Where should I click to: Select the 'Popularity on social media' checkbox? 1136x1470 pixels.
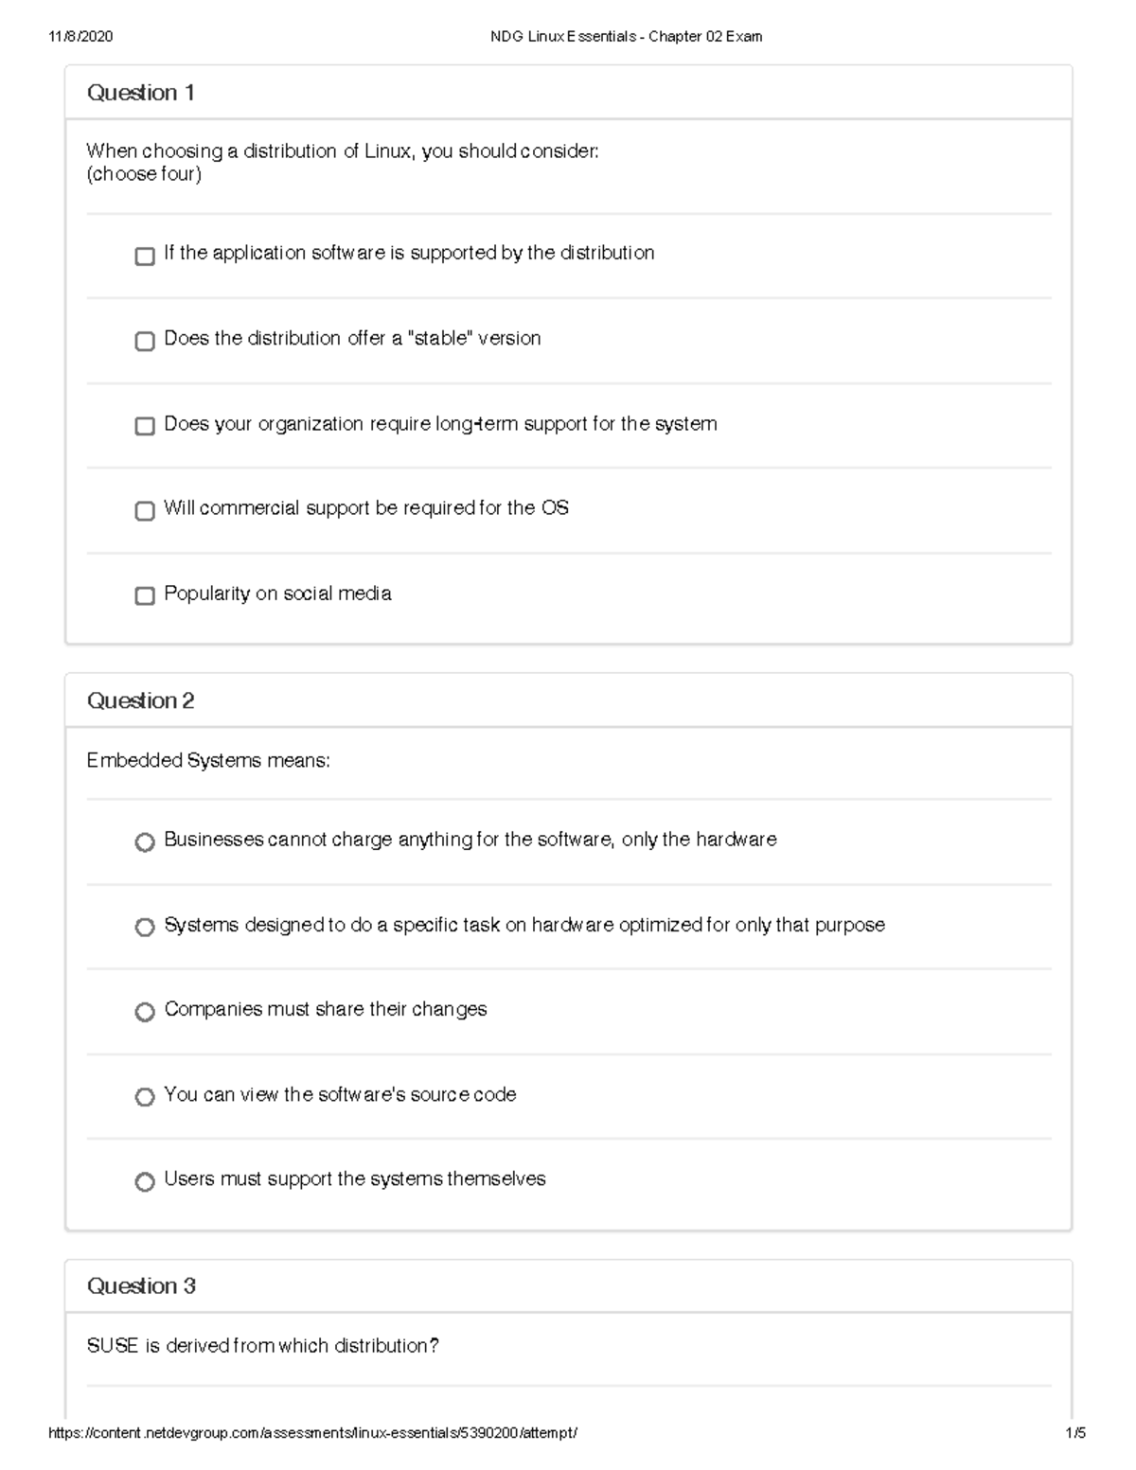tap(145, 595)
